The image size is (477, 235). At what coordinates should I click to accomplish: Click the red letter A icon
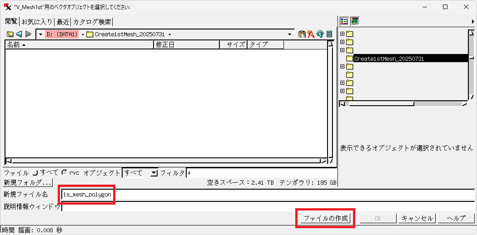tap(311, 34)
